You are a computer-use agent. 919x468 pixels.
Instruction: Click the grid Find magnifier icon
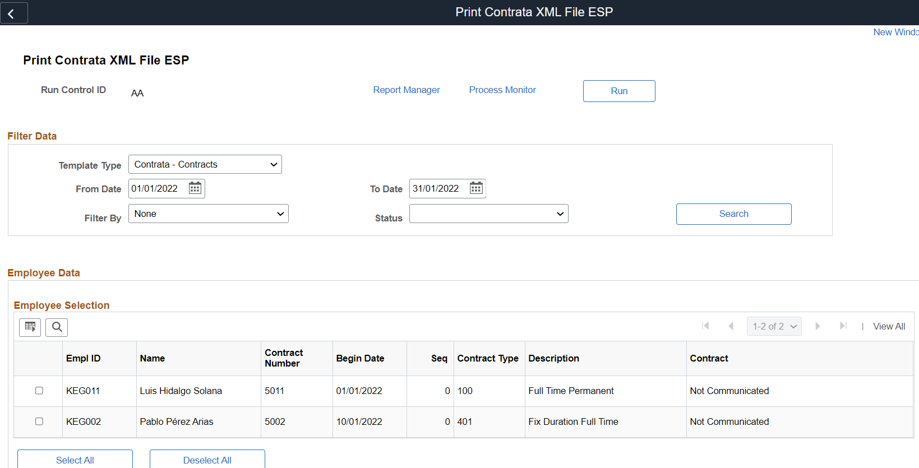[57, 327]
